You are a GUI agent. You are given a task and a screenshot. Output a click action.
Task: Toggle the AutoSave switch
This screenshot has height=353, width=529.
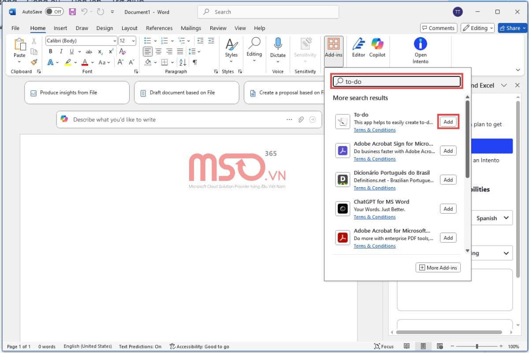pos(54,12)
